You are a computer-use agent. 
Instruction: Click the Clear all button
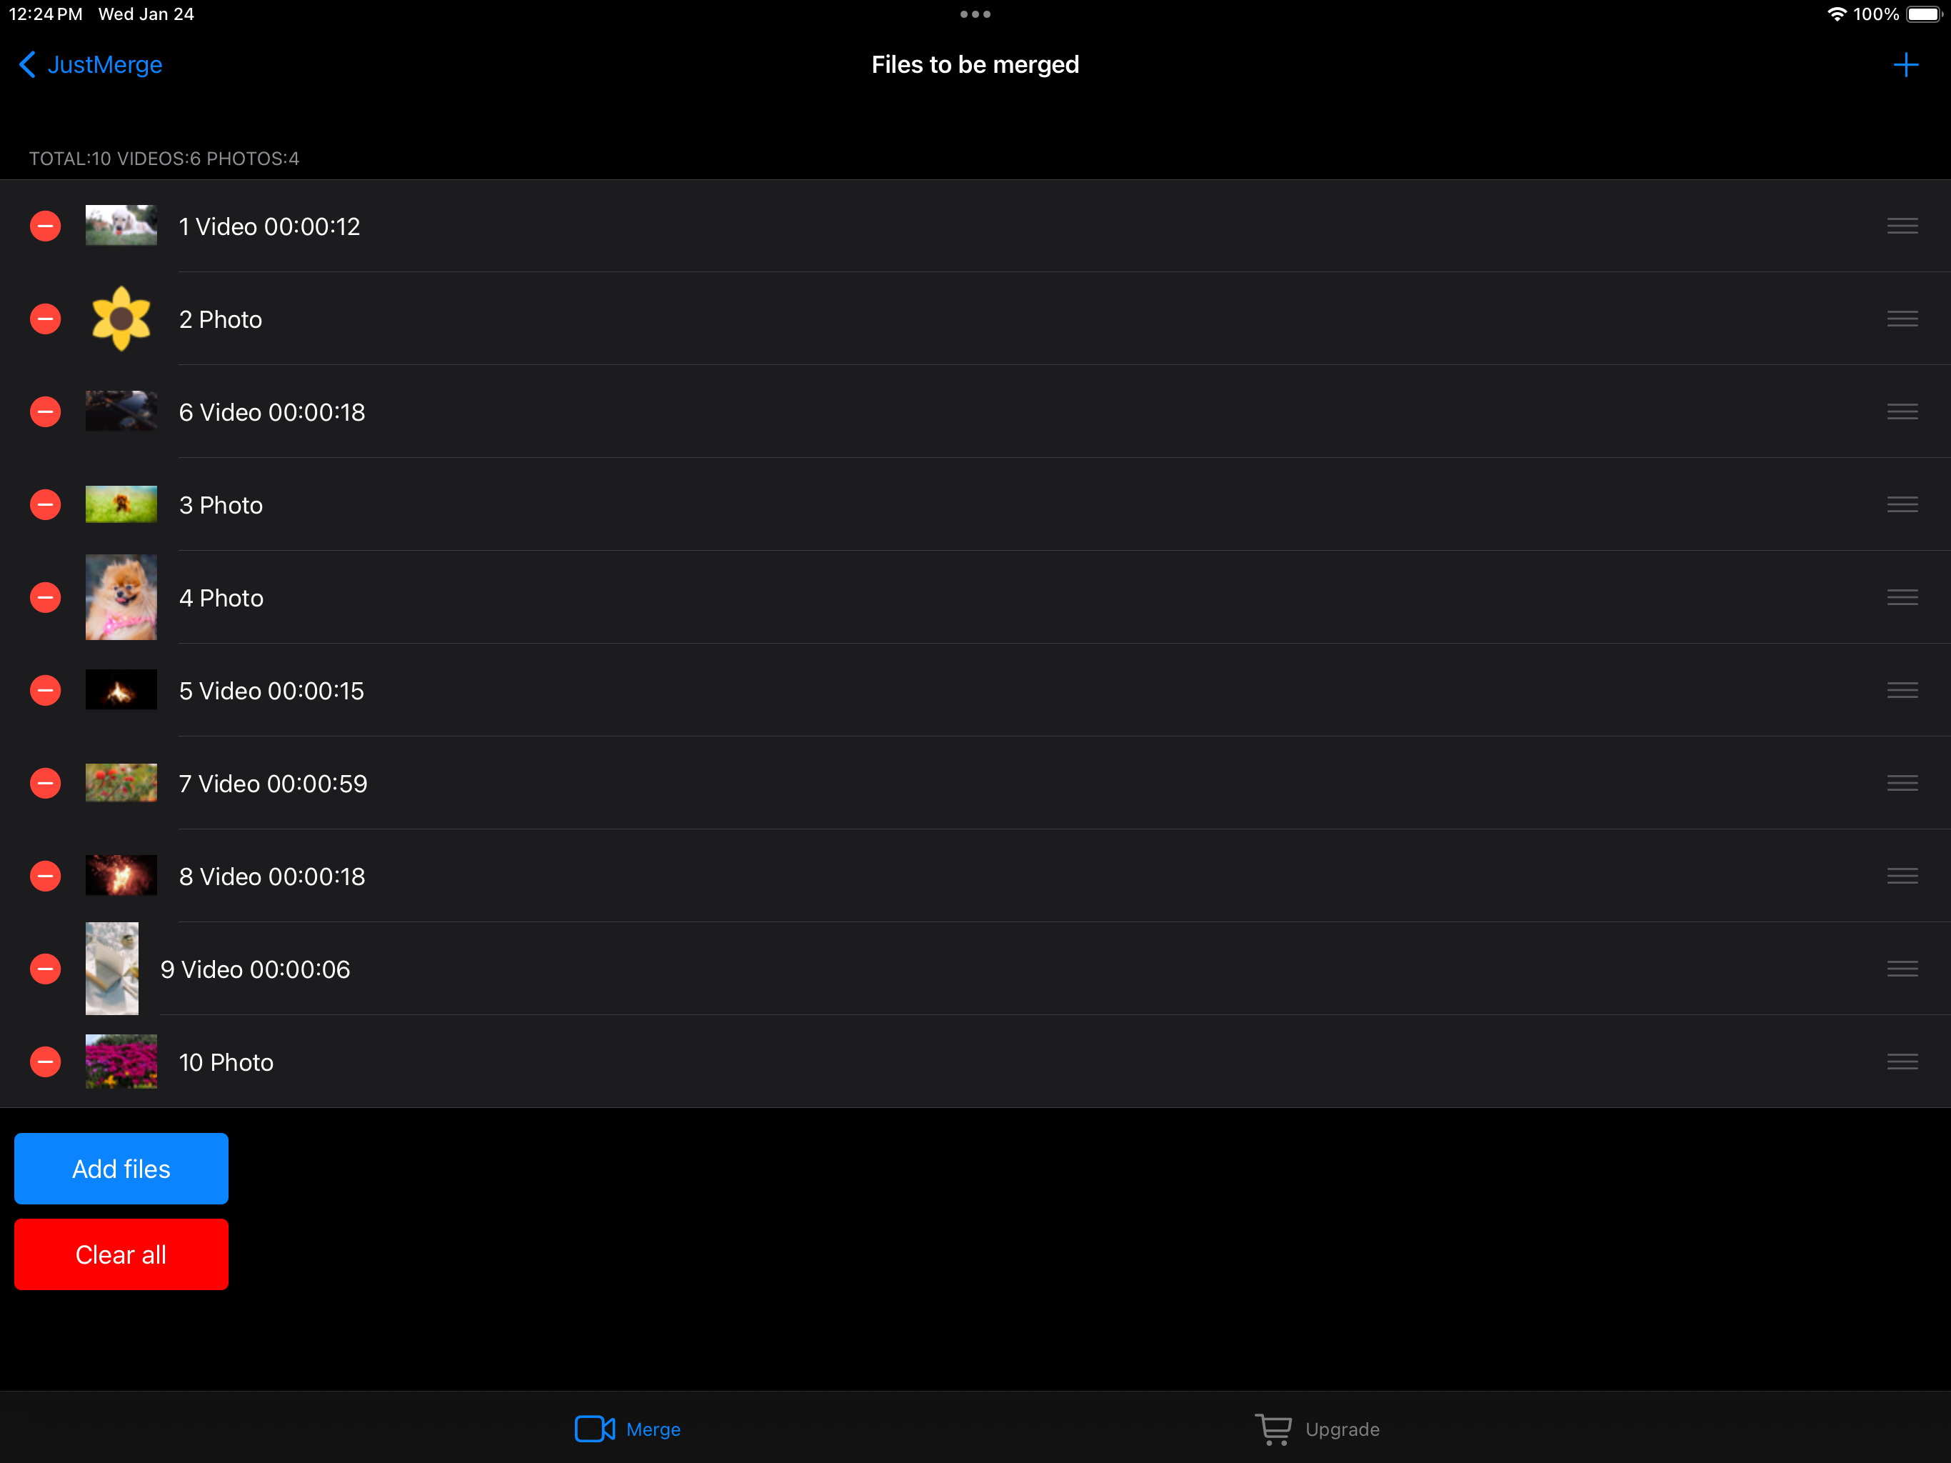point(121,1254)
